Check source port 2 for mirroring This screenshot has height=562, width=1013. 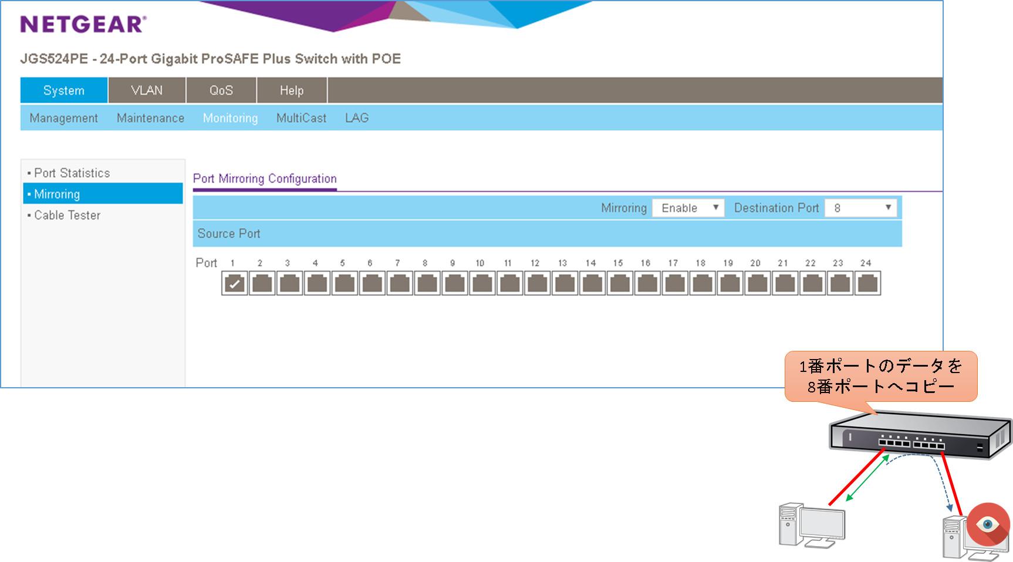click(262, 284)
